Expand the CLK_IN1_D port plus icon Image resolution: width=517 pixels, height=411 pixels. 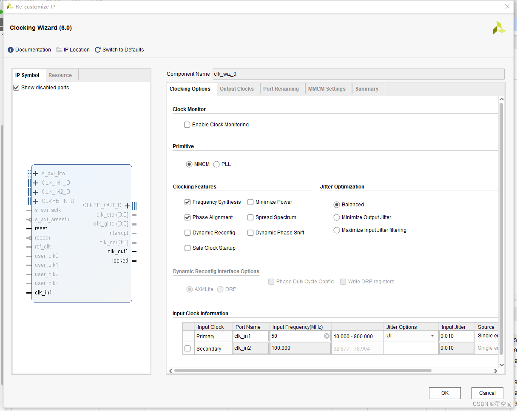[x=36, y=183]
